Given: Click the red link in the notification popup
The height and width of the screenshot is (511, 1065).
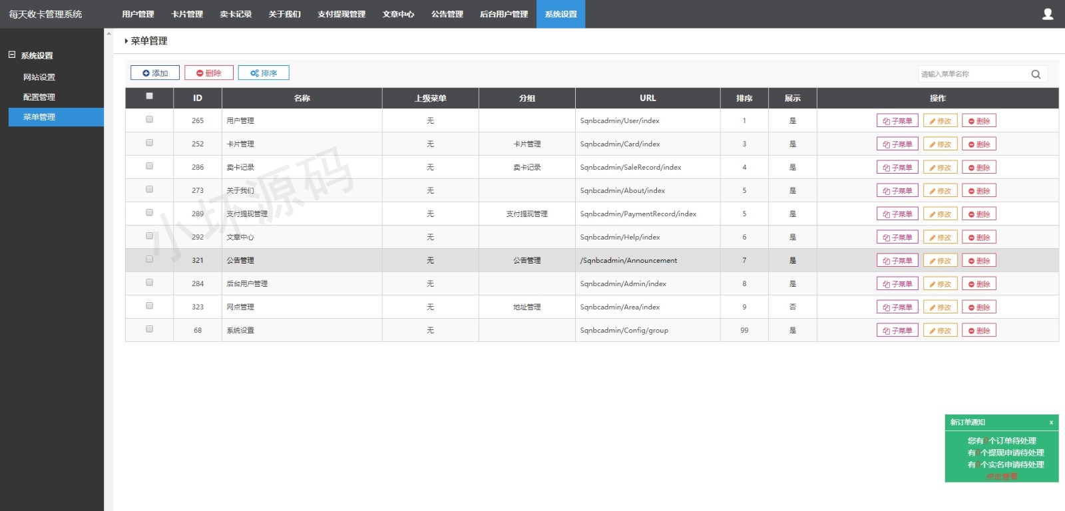Looking at the screenshot, I should 1002,476.
